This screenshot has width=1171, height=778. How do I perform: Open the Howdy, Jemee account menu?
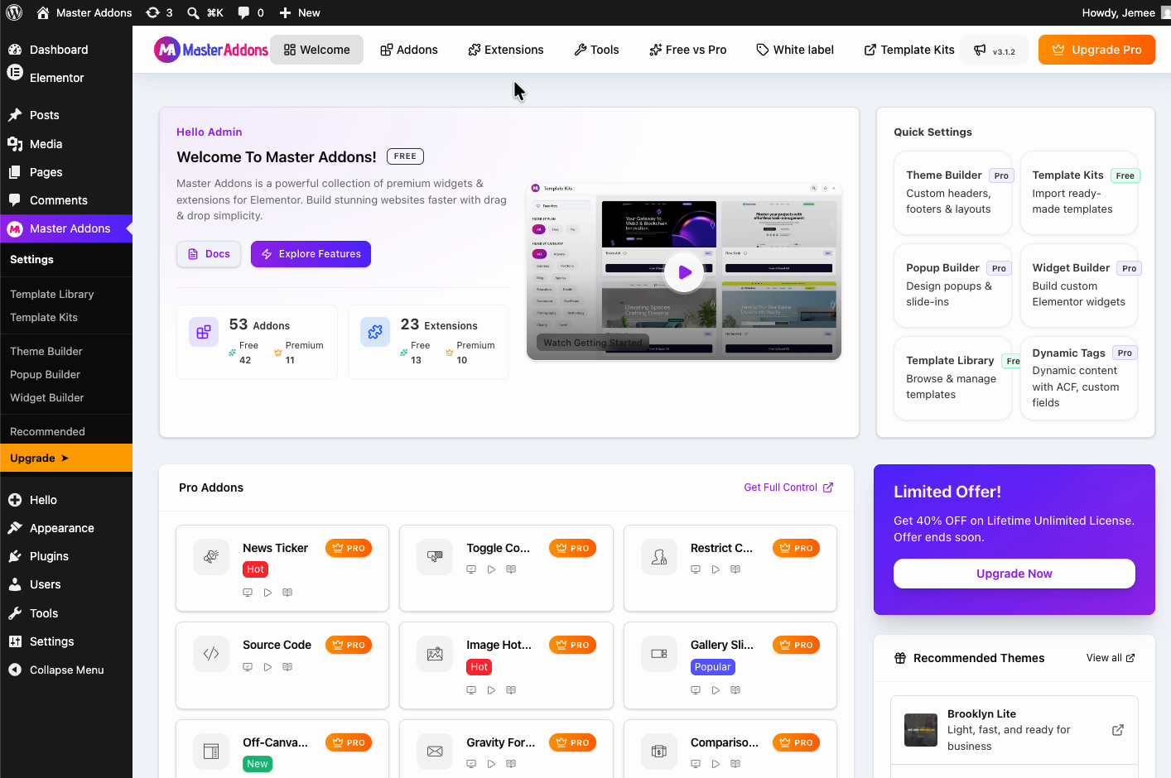coord(1125,12)
